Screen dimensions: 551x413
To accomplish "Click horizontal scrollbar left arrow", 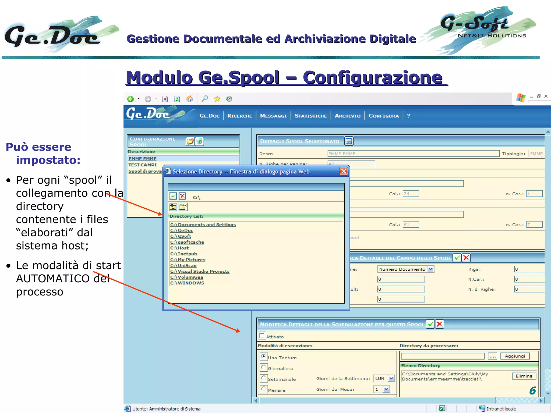I will [x=256, y=400].
